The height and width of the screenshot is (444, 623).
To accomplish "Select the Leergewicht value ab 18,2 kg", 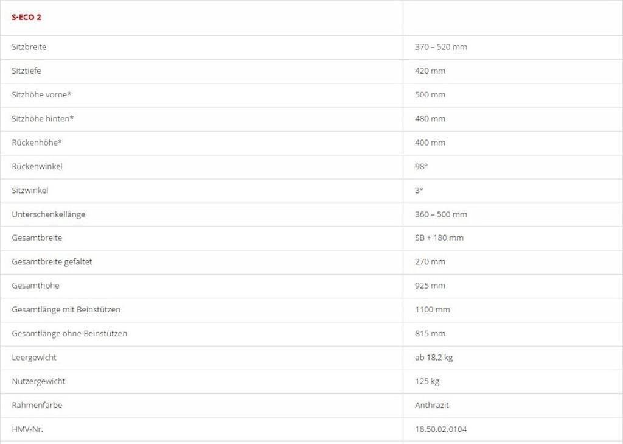I will point(434,358).
